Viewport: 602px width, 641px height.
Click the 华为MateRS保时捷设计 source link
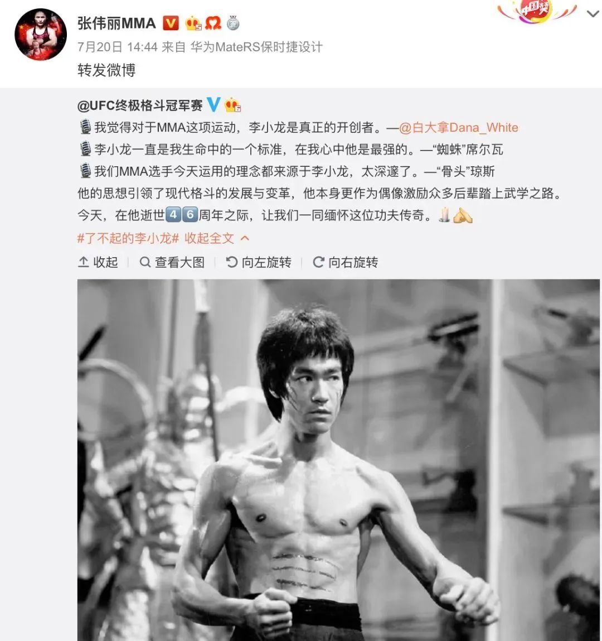(x=256, y=47)
